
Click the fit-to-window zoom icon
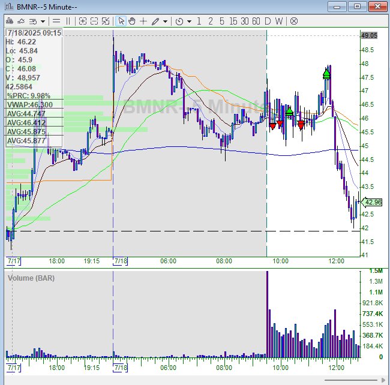point(106,21)
